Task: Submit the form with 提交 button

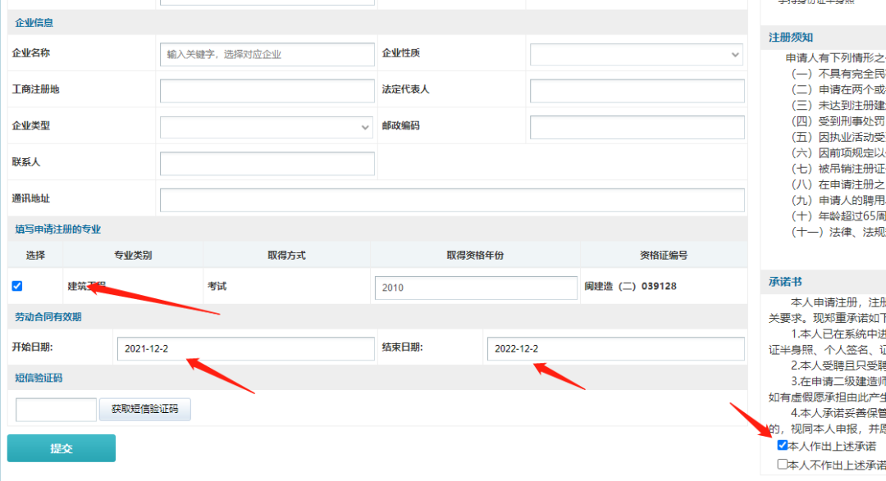Action: (x=62, y=448)
